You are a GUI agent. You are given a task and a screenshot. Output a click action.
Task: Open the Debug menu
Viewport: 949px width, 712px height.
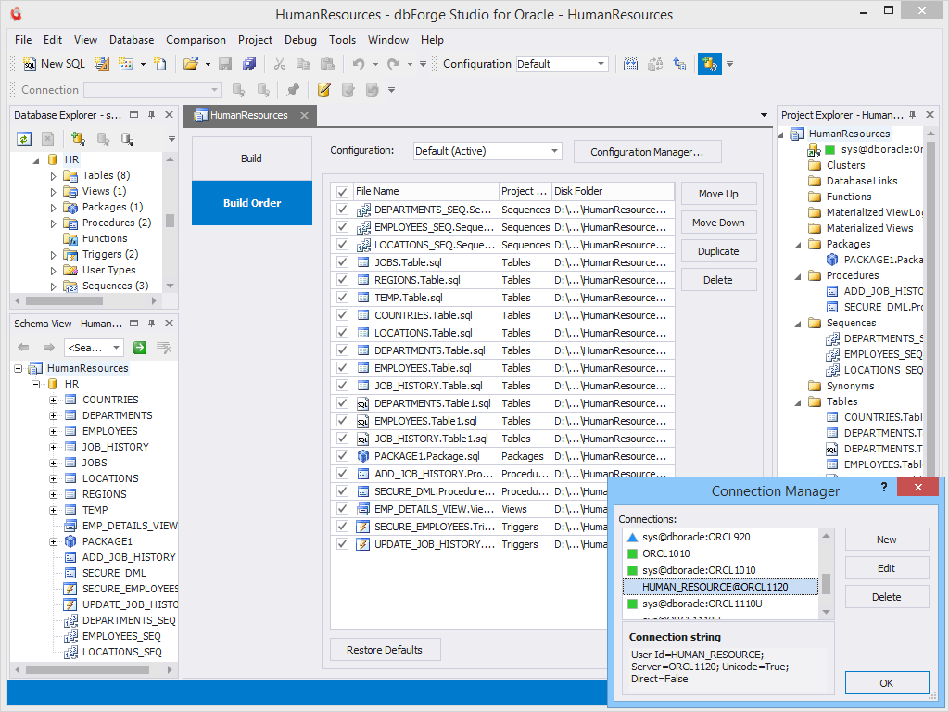point(300,39)
